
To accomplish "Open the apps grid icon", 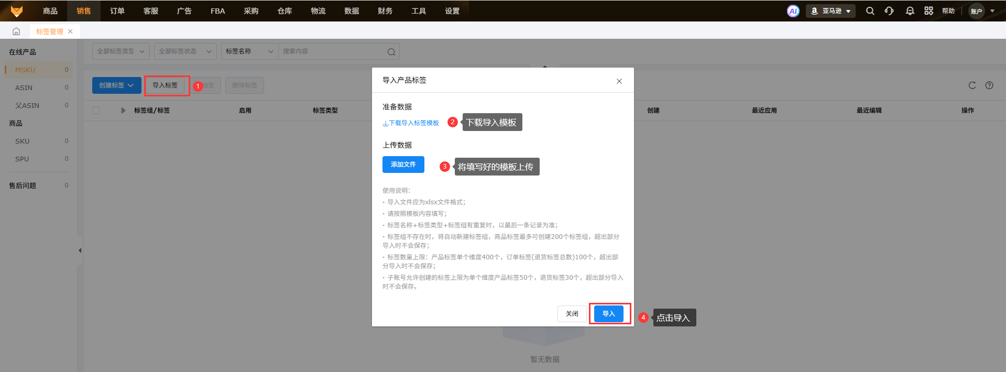I will coord(928,11).
